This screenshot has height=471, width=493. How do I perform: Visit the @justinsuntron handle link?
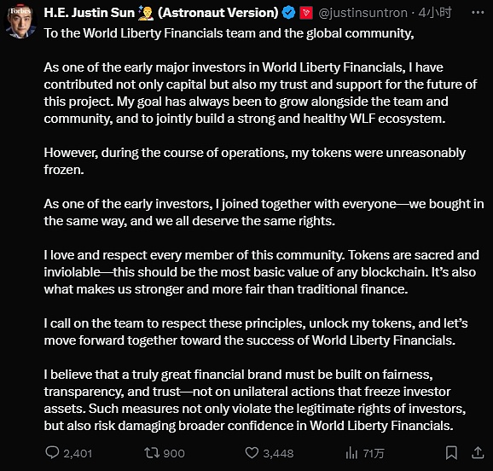pos(362,13)
